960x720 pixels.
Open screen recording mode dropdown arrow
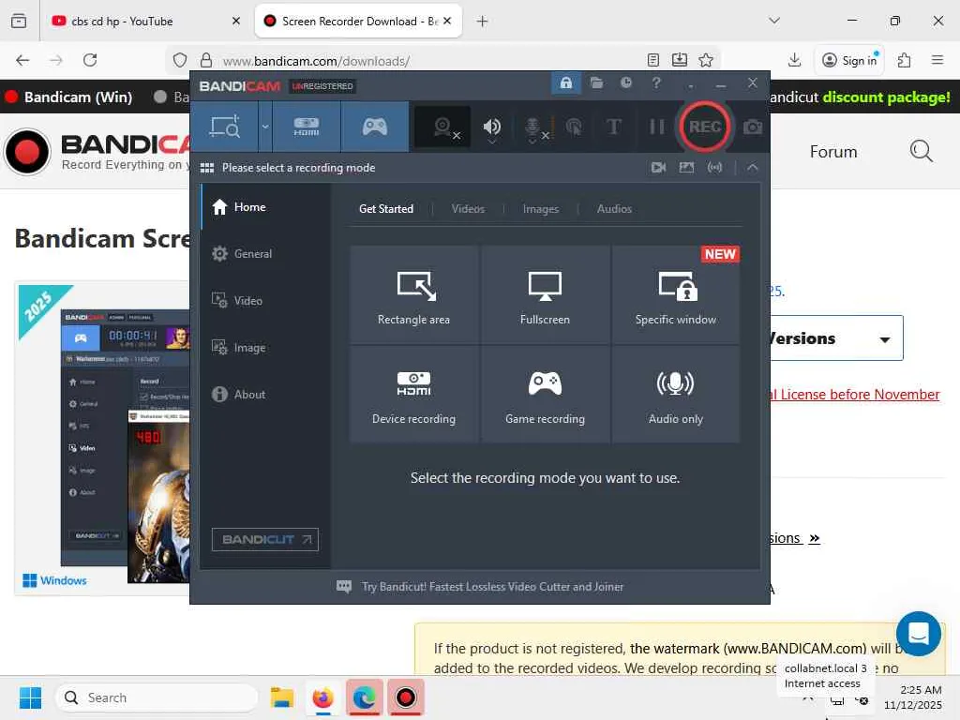click(265, 127)
